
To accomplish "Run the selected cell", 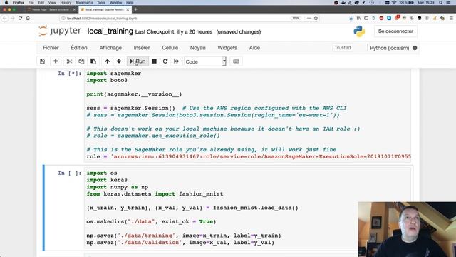I will [138, 61].
